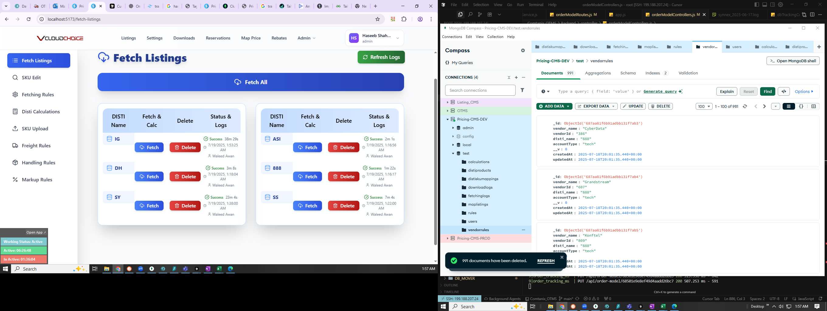This screenshot has height=311, width=827.
Task: Open Windows notification center icon
Action: [x=817, y=306]
